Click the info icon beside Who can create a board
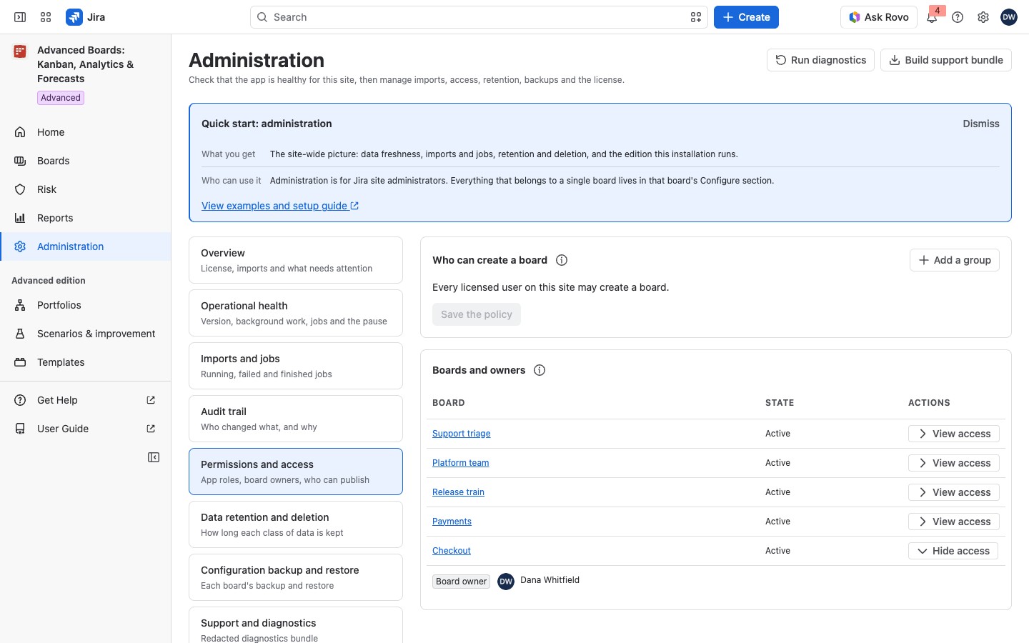Image resolution: width=1029 pixels, height=643 pixels. (562, 260)
